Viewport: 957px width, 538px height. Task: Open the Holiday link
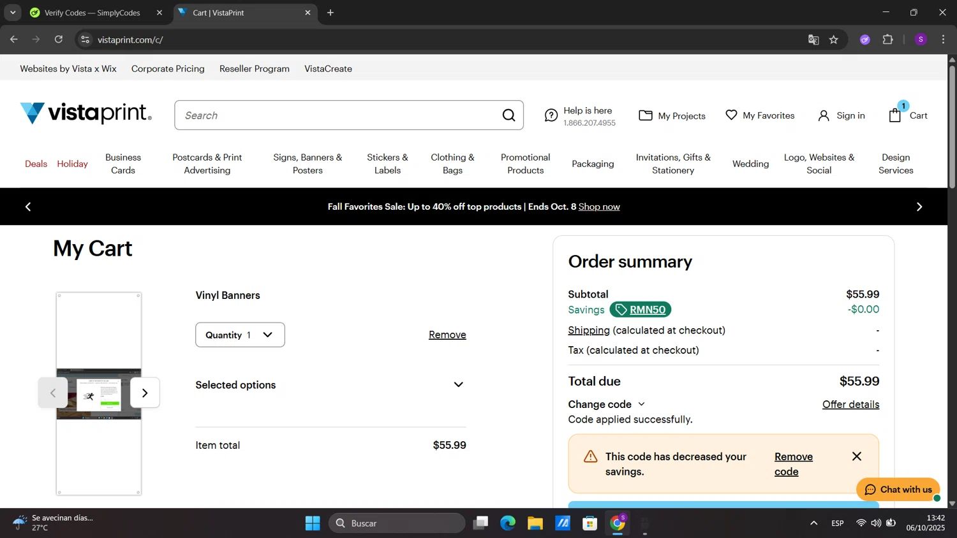click(x=72, y=164)
